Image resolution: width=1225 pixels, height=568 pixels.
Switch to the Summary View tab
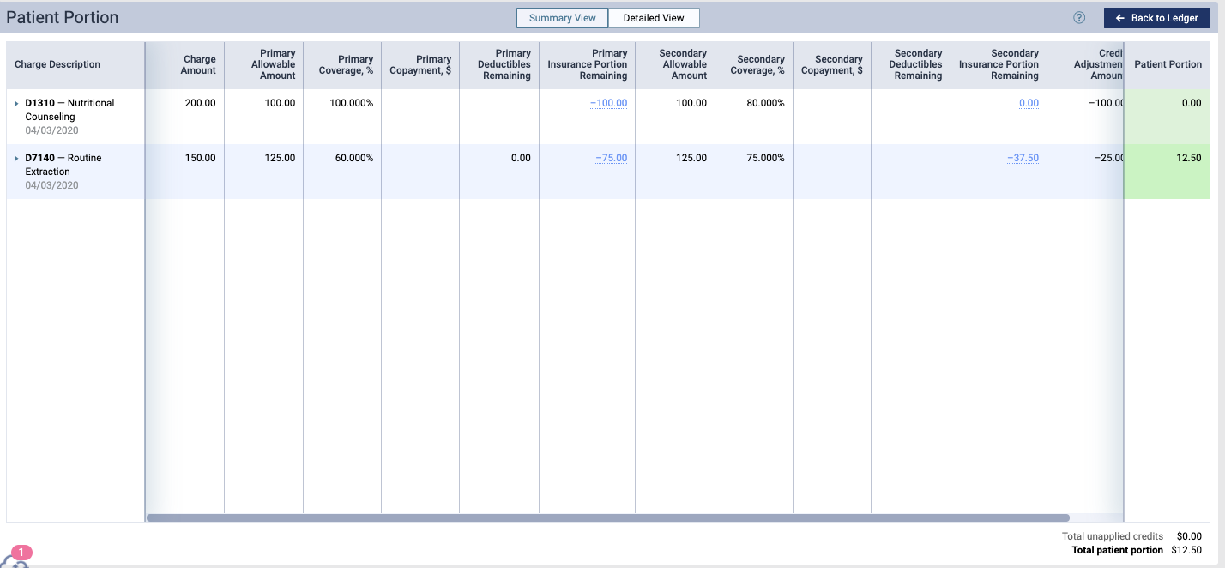[x=562, y=18]
